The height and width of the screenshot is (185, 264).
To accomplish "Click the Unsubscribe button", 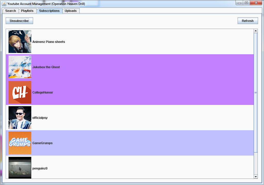I will [19, 21].
